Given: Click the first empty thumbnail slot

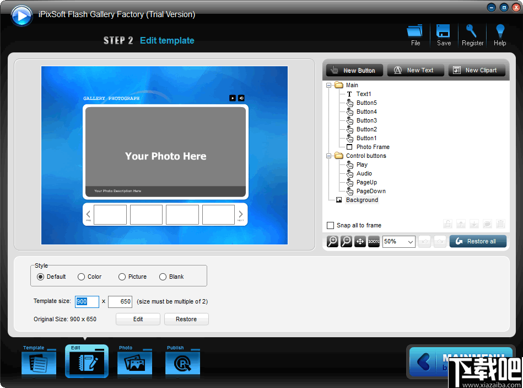Looking at the screenshot, I should click(x=110, y=214).
